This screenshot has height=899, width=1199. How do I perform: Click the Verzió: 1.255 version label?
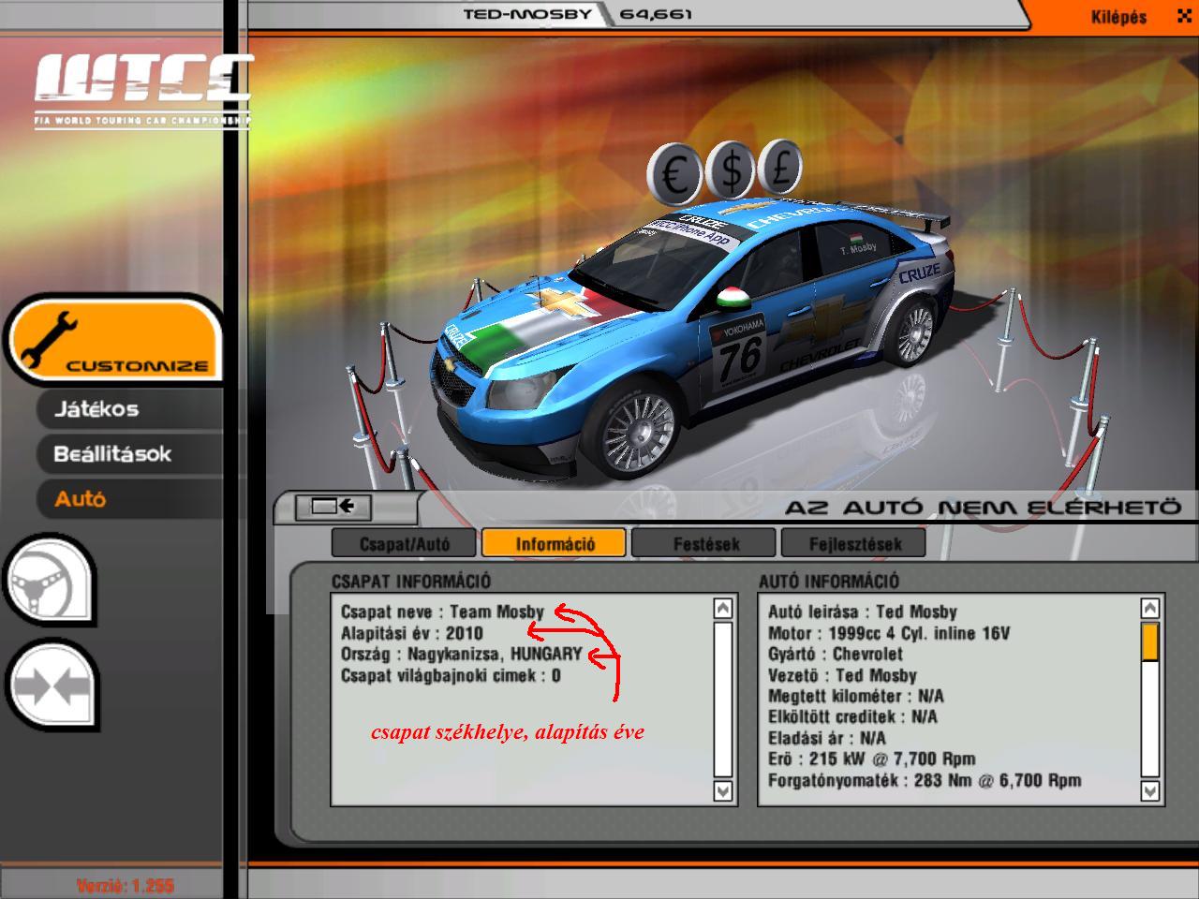pyautogui.click(x=126, y=885)
